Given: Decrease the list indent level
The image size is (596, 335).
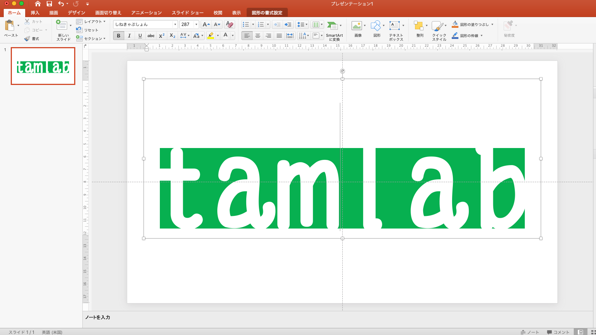Looking at the screenshot, I should 277,24.
